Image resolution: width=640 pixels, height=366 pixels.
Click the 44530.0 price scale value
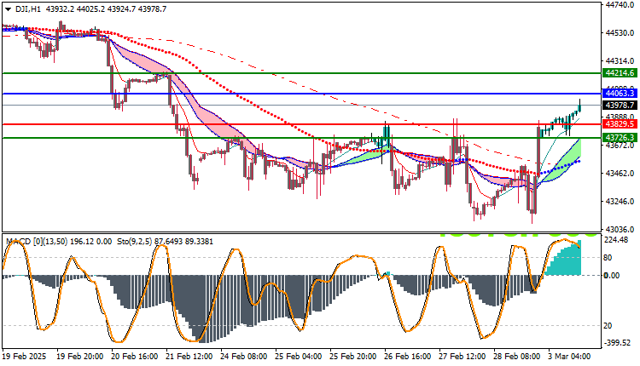(x=620, y=32)
